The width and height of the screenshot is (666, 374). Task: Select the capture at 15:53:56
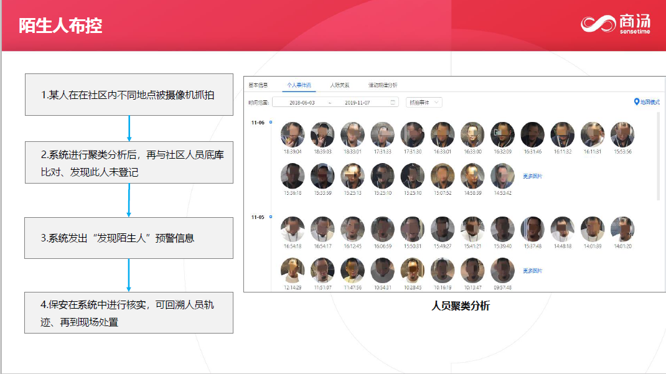(x=622, y=134)
